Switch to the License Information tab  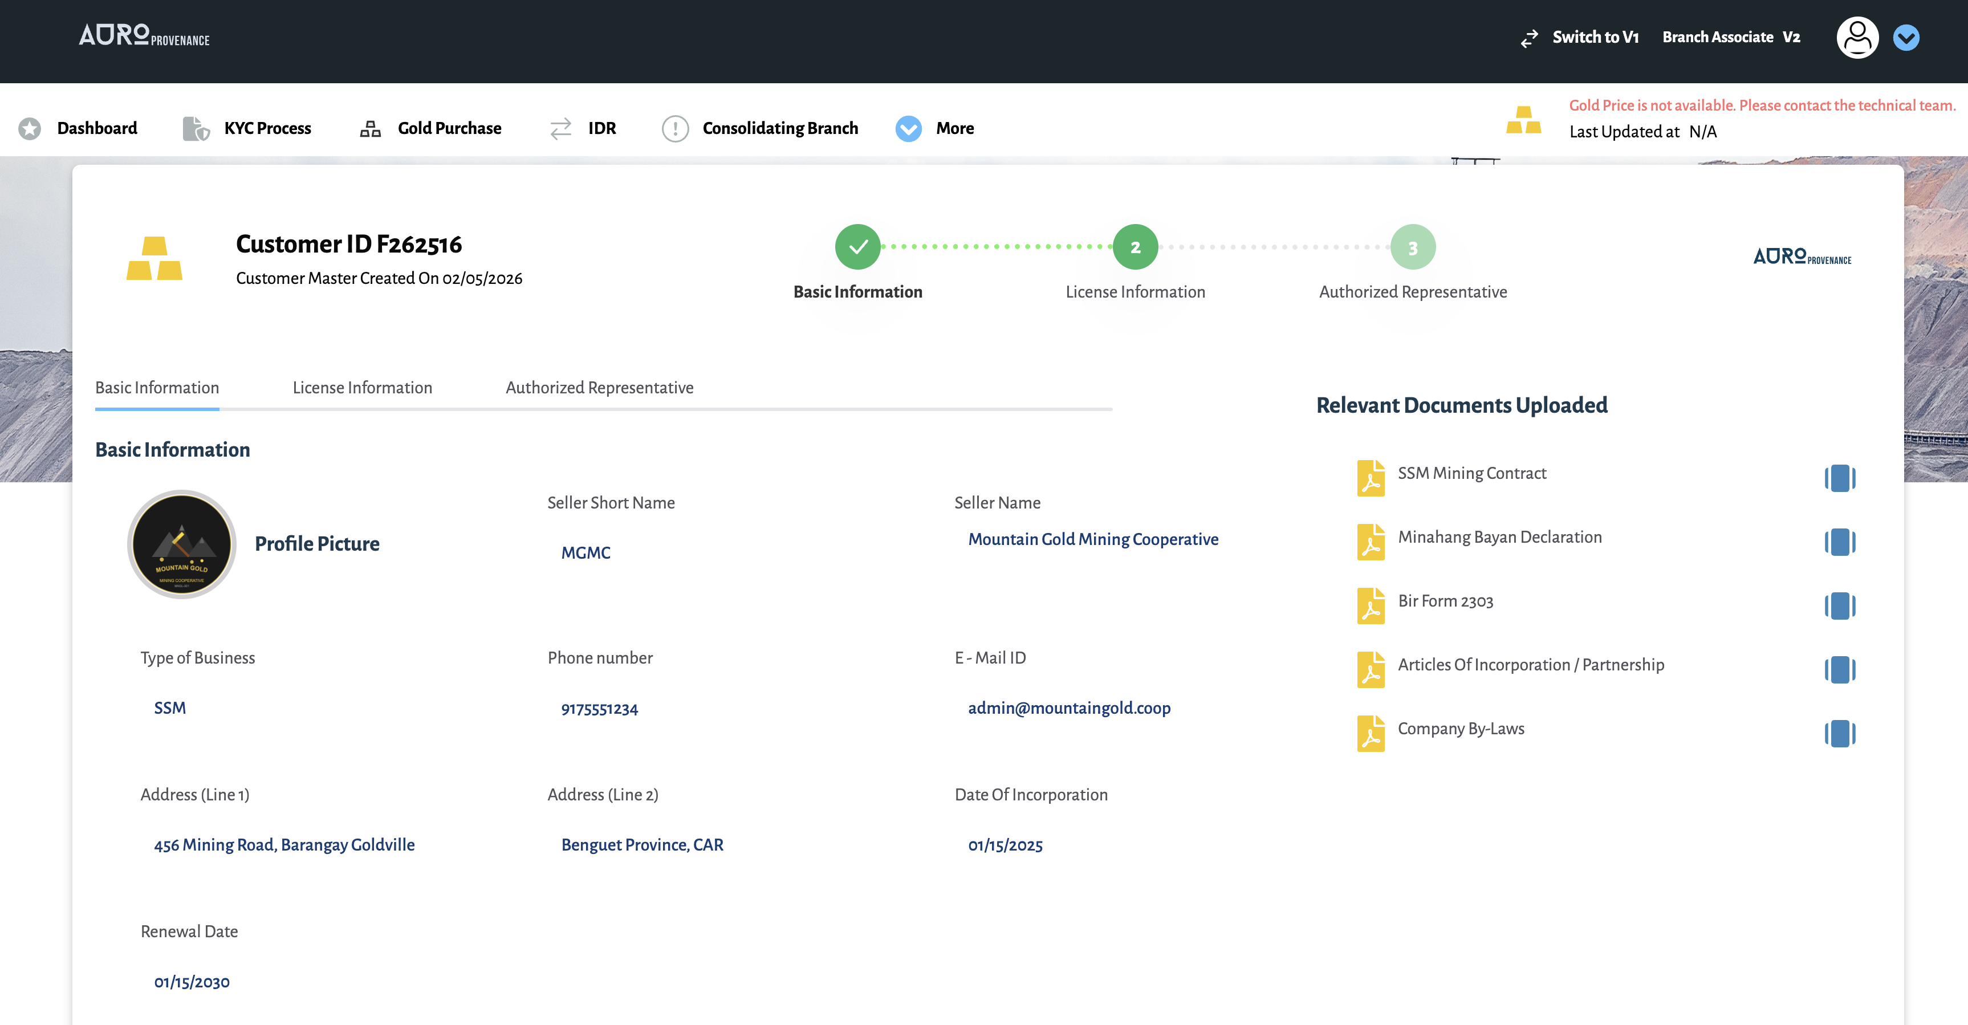click(x=362, y=387)
